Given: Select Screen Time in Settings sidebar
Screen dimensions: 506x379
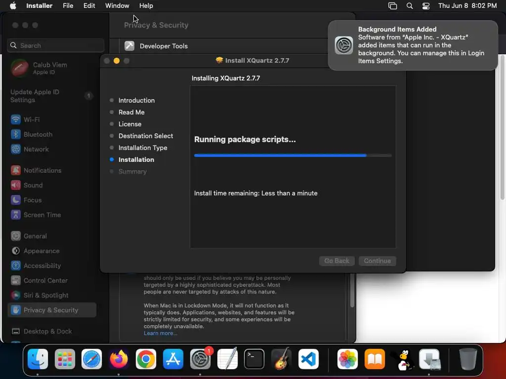Looking at the screenshot, I should coord(36,215).
